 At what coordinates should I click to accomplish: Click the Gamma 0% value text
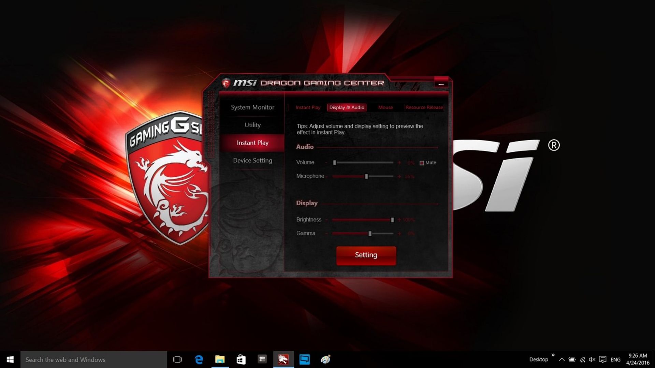tap(411, 234)
